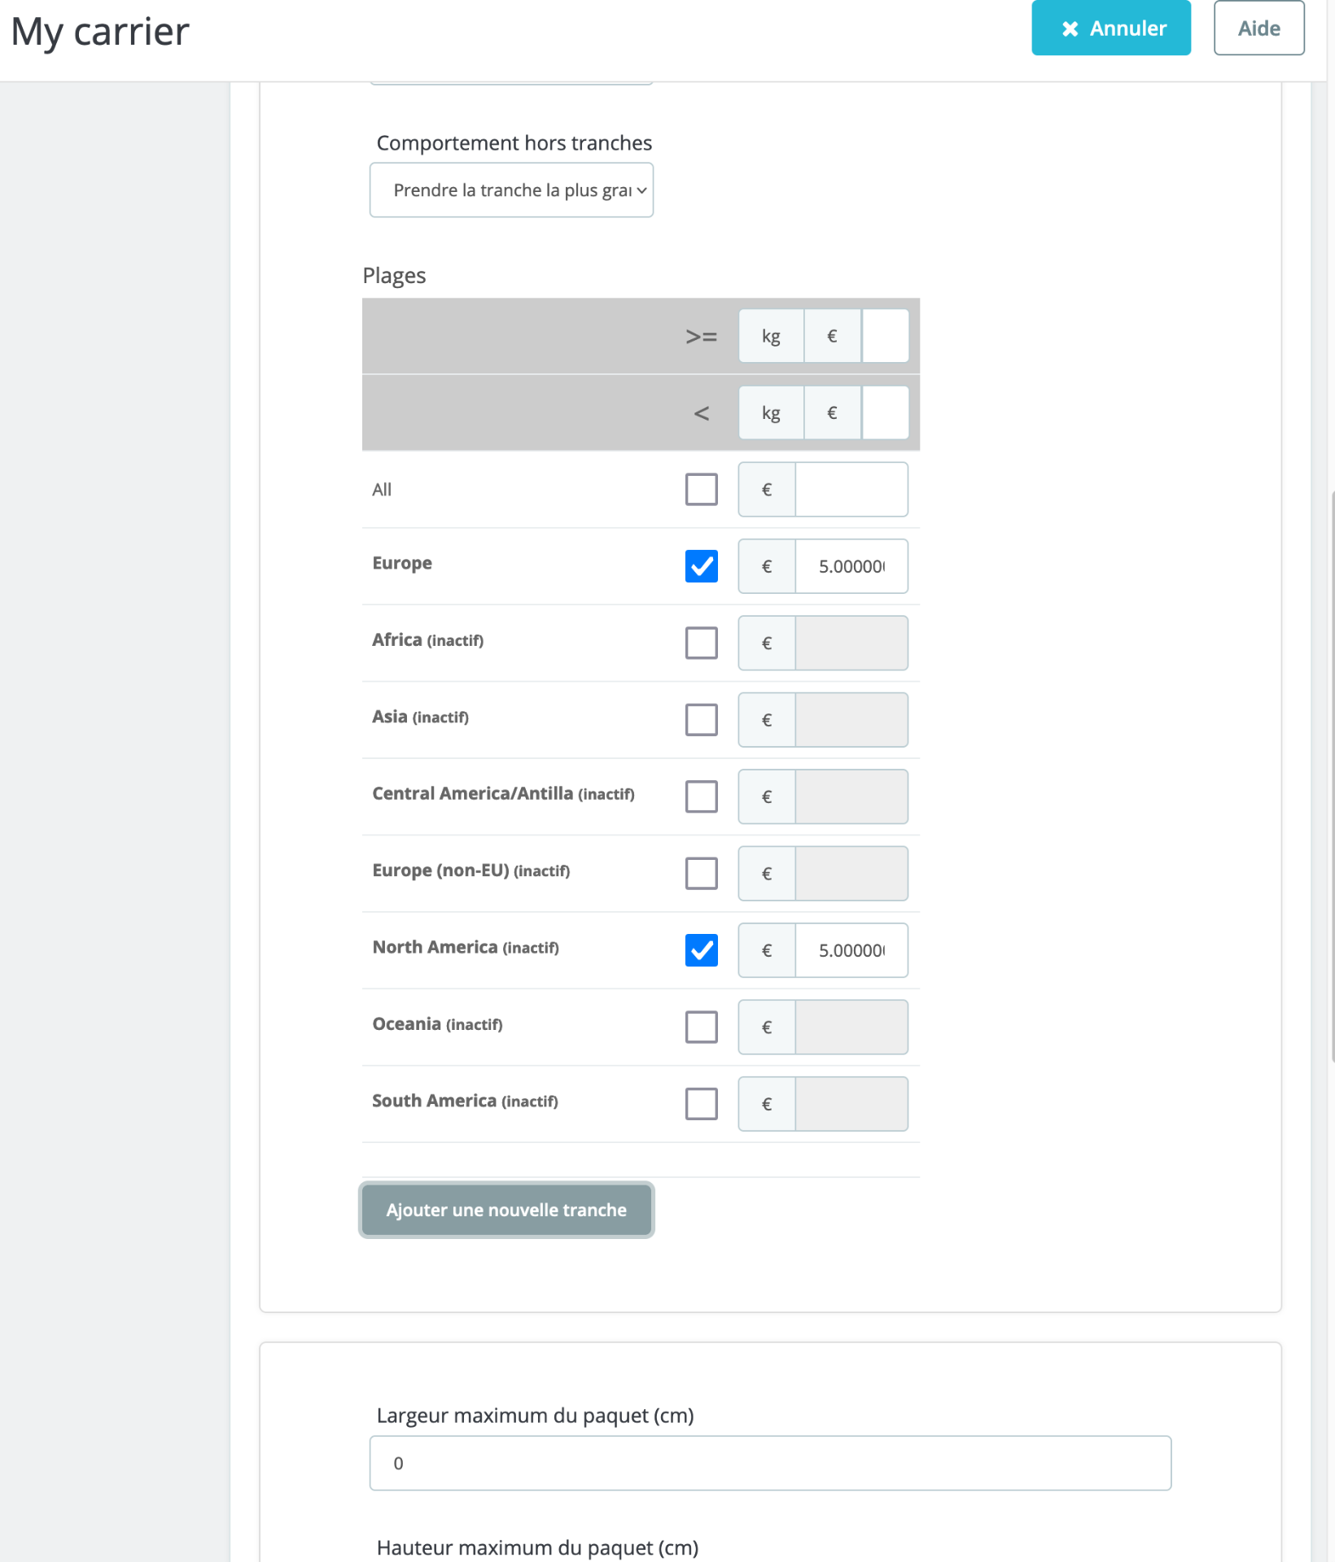Click the North America (inactif) label
This screenshot has width=1335, height=1562.
[466, 947]
